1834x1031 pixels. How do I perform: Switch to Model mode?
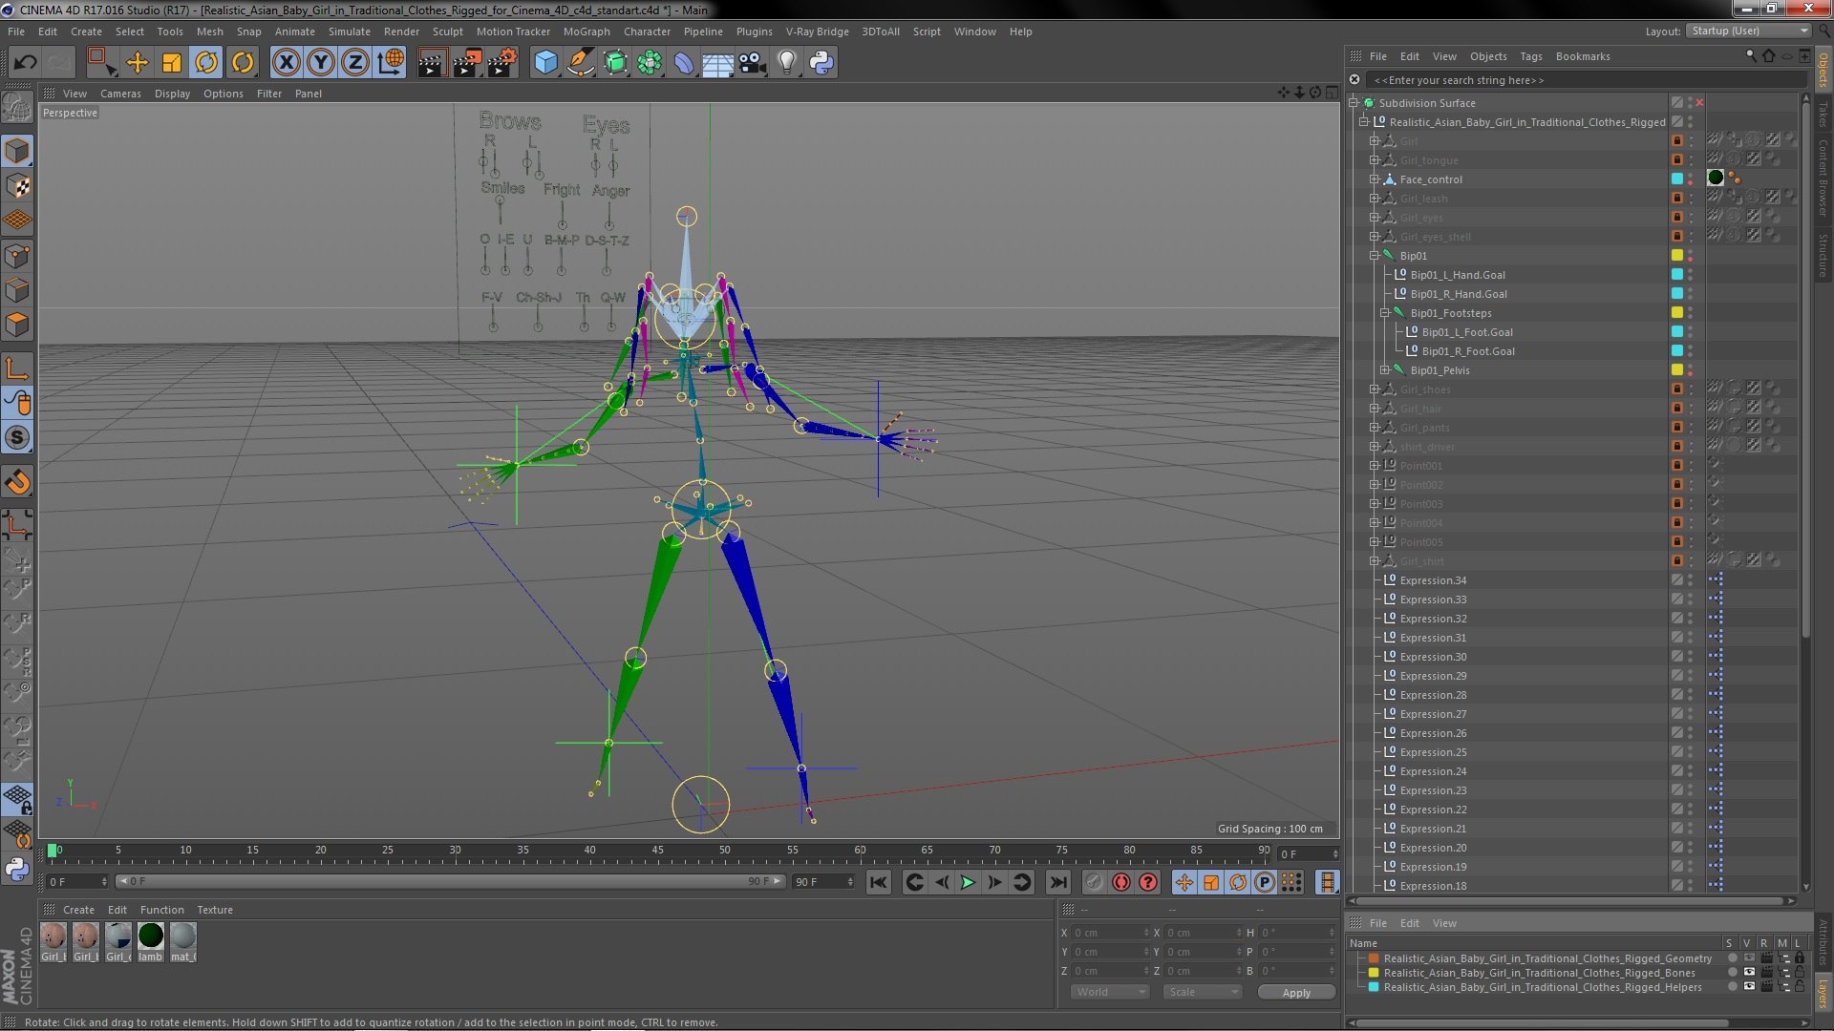pos(17,151)
